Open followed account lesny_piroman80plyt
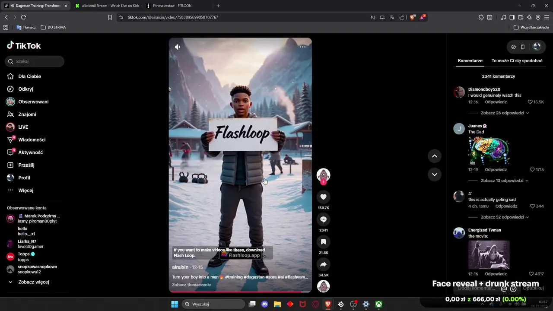This screenshot has width=553, height=311. [35, 219]
